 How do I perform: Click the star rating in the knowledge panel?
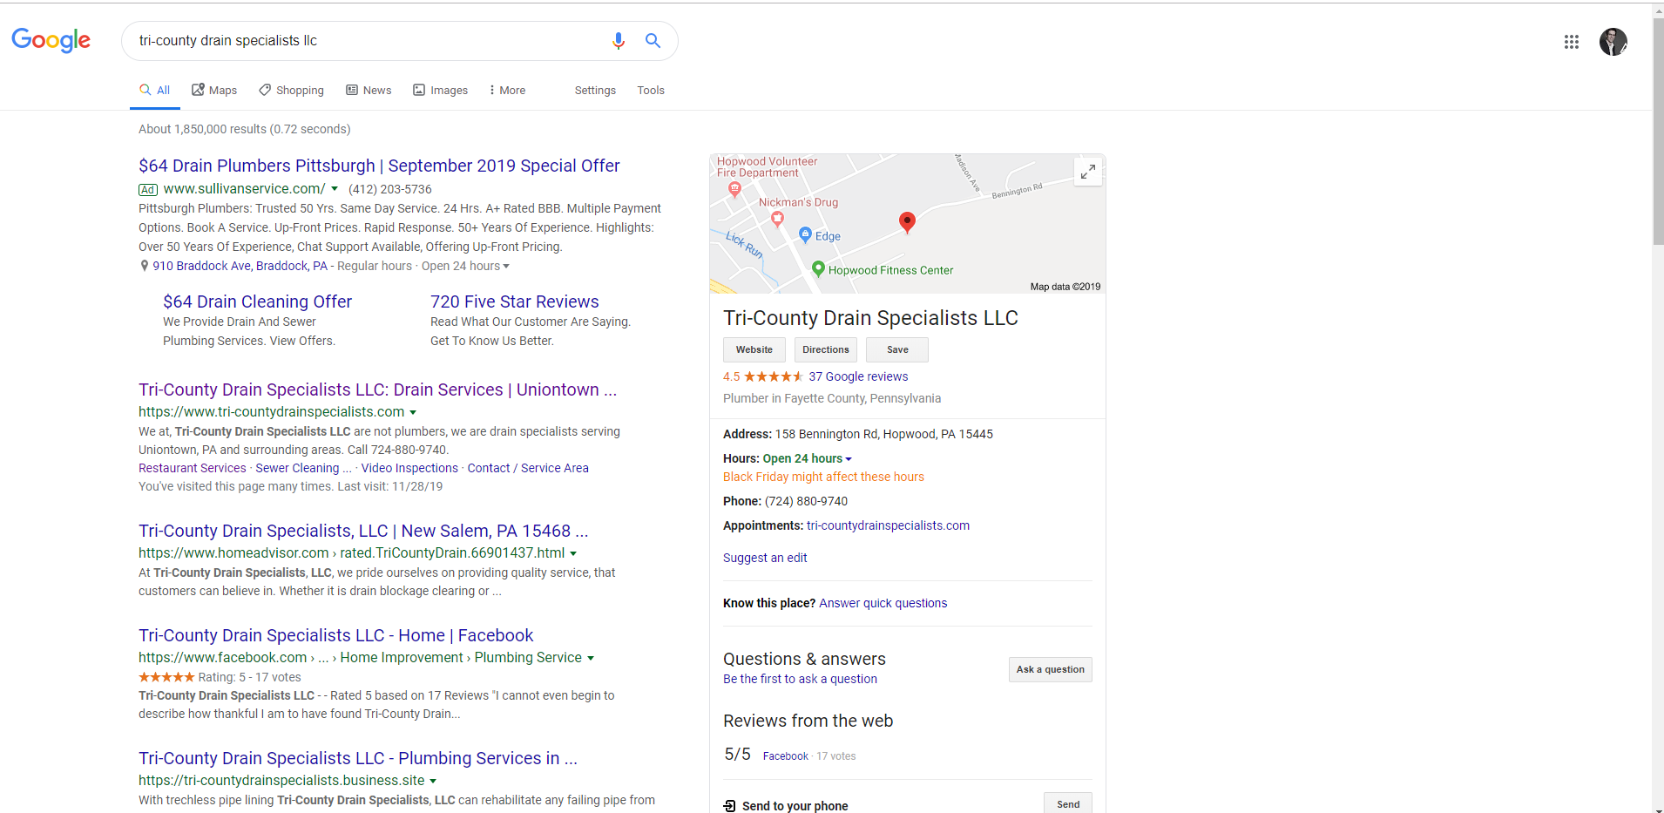pos(774,376)
